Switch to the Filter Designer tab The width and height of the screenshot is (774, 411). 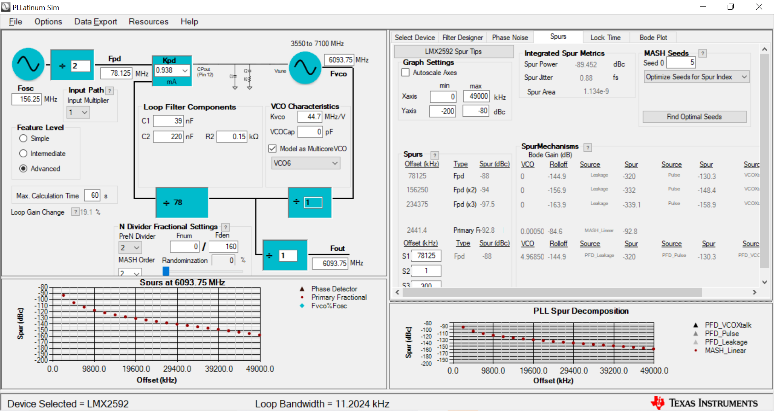click(463, 37)
